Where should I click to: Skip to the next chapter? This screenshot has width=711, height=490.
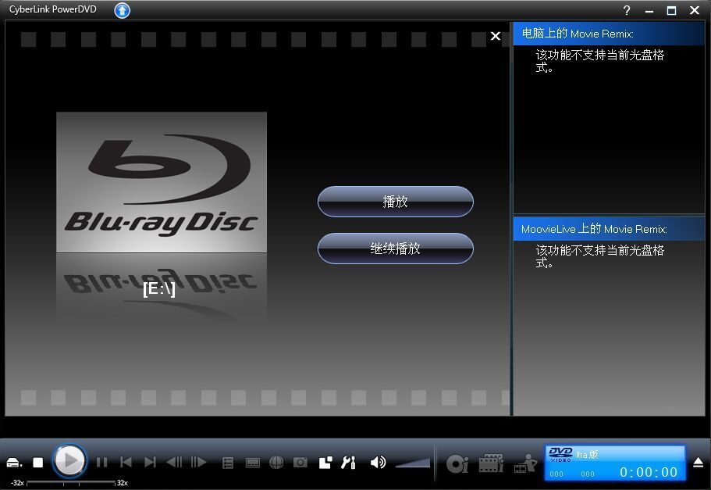(x=151, y=462)
